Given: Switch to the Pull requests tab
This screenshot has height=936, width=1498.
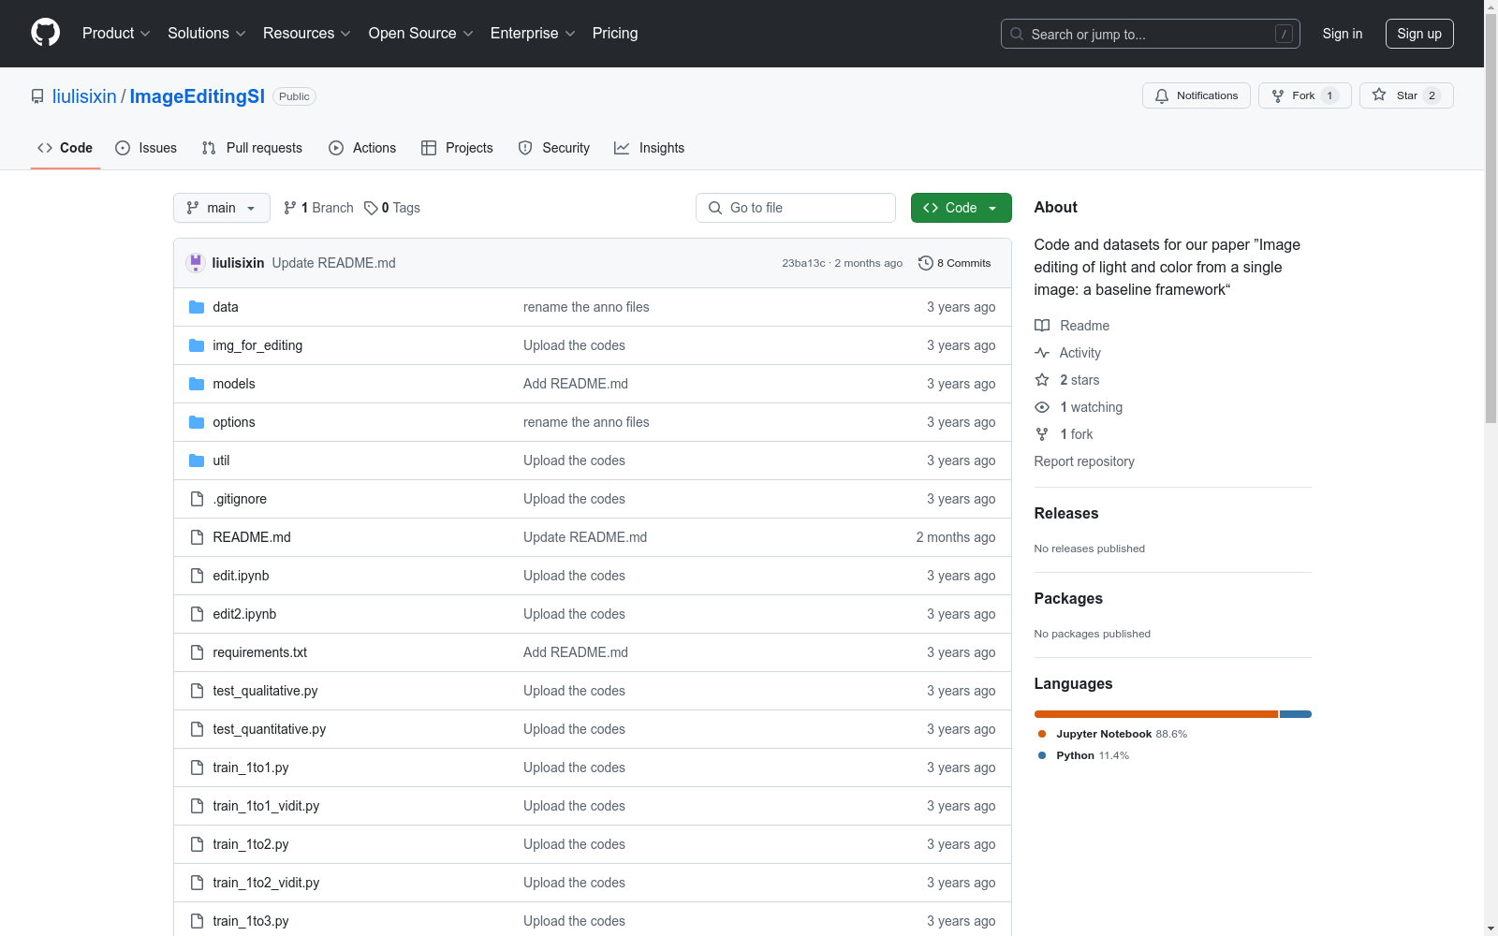Looking at the screenshot, I should point(252,148).
